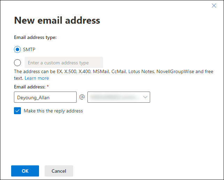
Task: Click the Deyoung_Allan email address field
Action: tap(45, 97)
